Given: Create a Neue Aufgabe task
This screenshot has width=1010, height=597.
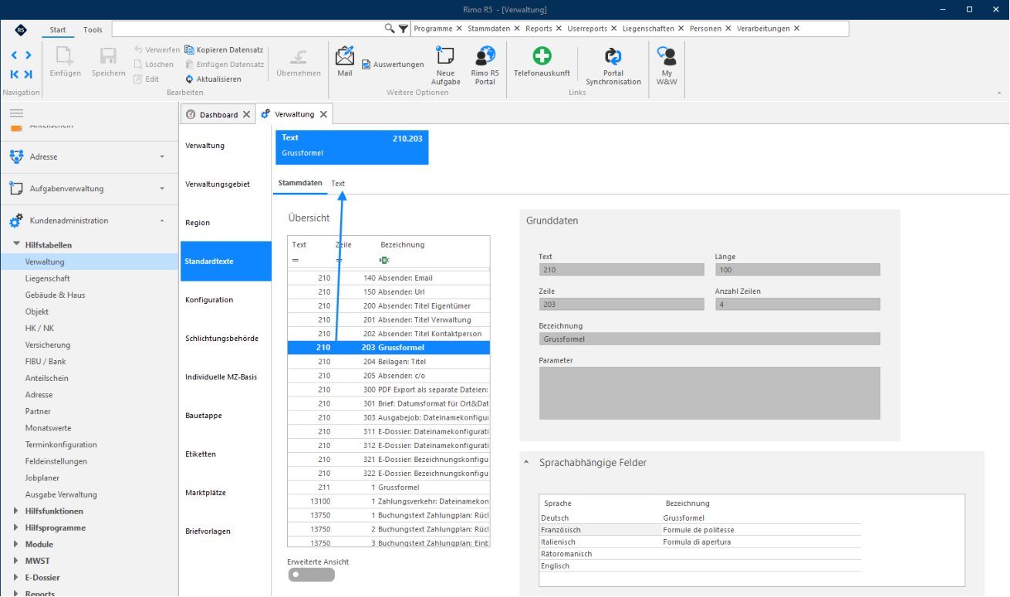Looking at the screenshot, I should (445, 56).
